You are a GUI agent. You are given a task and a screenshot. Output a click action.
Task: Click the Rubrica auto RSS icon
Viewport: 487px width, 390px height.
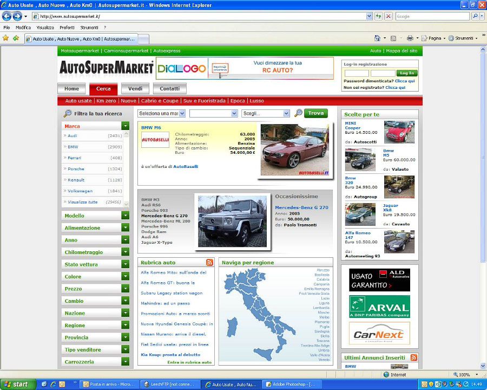(x=209, y=263)
